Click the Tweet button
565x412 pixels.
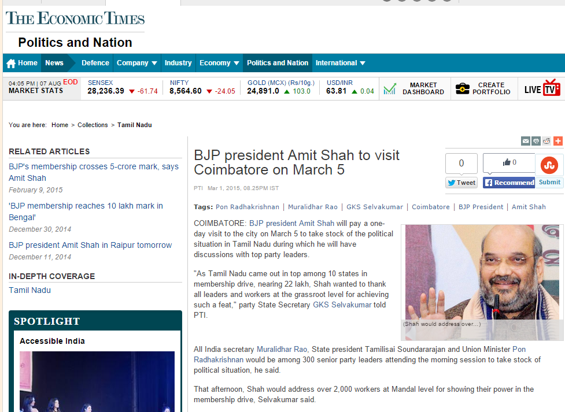click(461, 183)
